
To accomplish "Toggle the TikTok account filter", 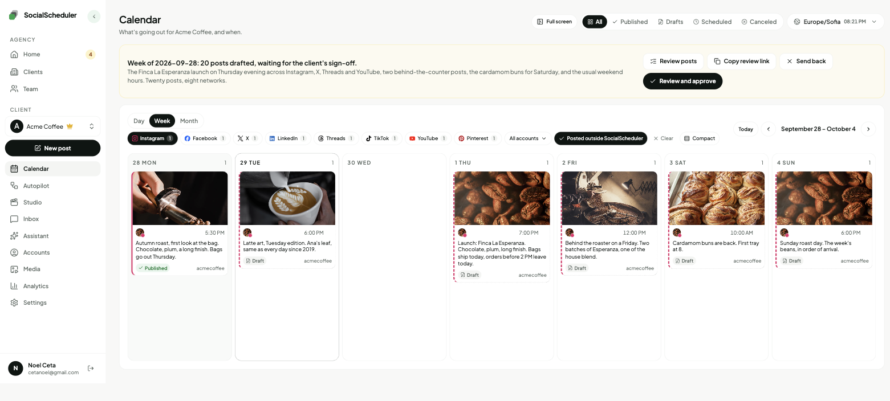I will tap(381, 138).
